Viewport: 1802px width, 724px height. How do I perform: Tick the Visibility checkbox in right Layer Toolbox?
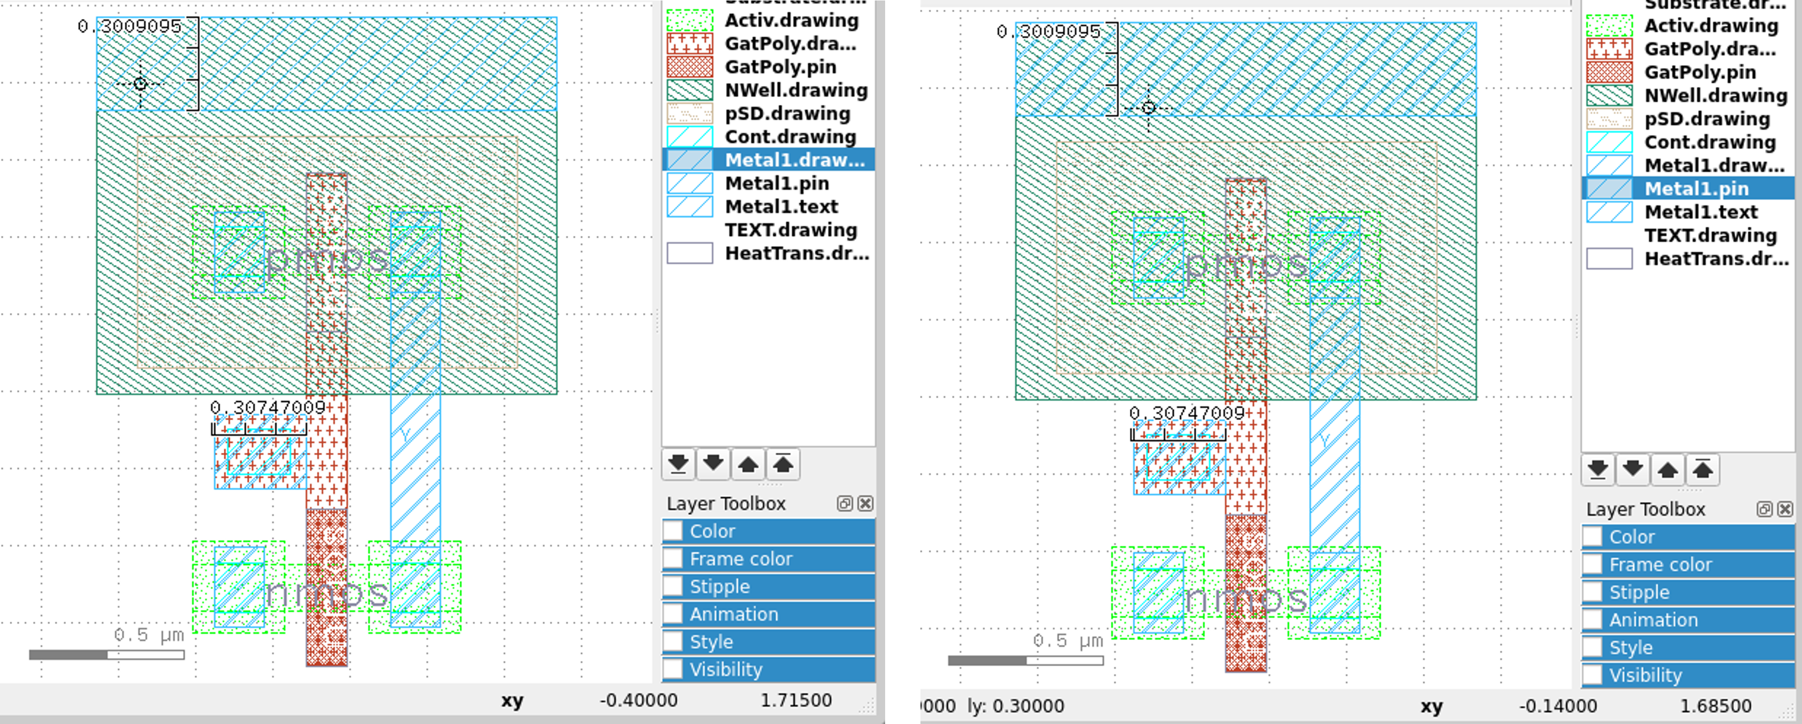pos(1592,675)
